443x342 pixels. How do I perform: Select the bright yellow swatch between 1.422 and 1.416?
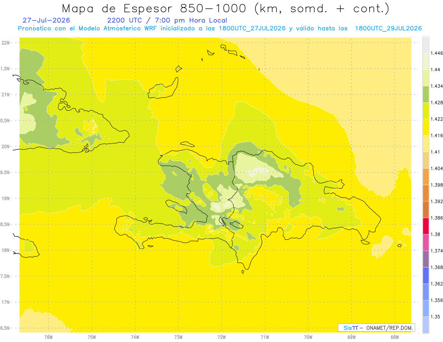click(426, 127)
